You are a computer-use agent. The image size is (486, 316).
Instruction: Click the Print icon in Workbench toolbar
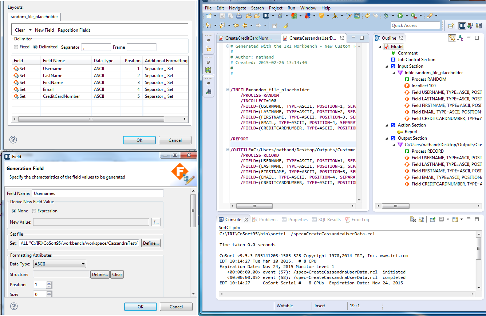pyautogui.click(x=239, y=16)
